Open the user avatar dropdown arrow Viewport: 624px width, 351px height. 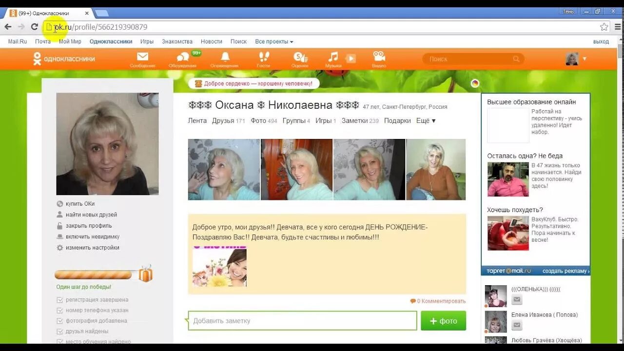tap(585, 59)
